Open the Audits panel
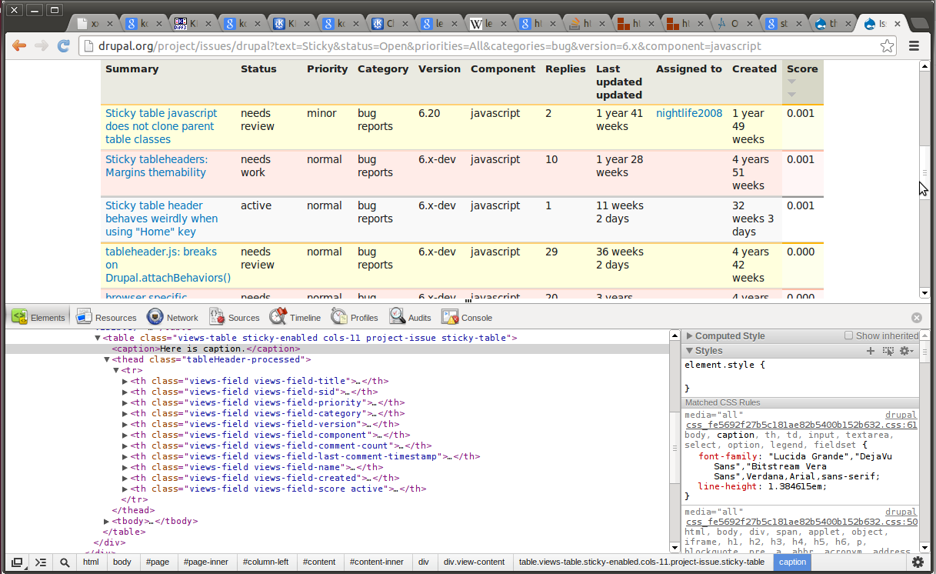The image size is (936, 574). (x=410, y=317)
